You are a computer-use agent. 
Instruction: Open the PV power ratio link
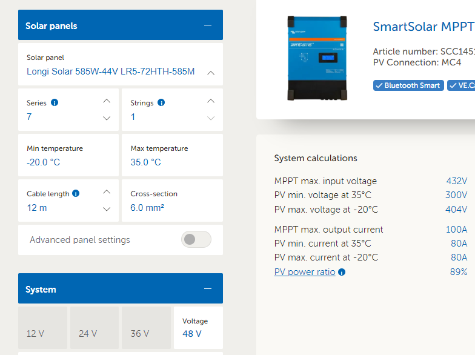pos(305,271)
